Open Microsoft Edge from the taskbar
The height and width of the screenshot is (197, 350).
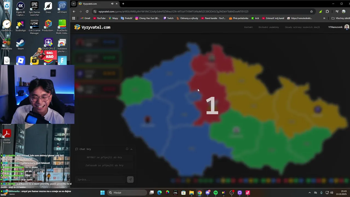[x=159, y=193]
